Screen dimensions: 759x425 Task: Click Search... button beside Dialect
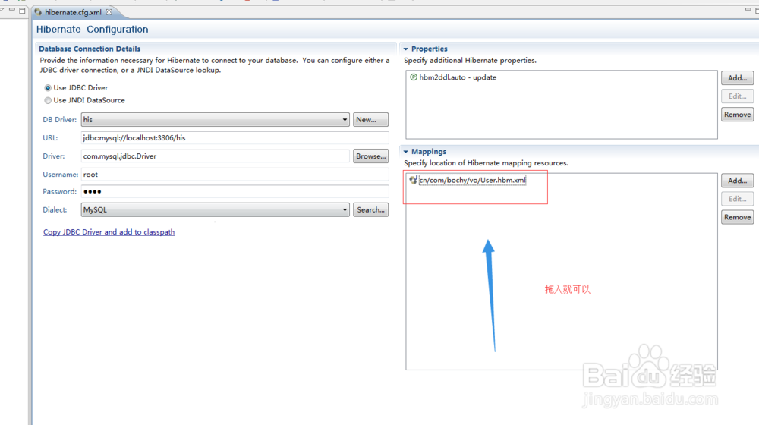point(370,209)
